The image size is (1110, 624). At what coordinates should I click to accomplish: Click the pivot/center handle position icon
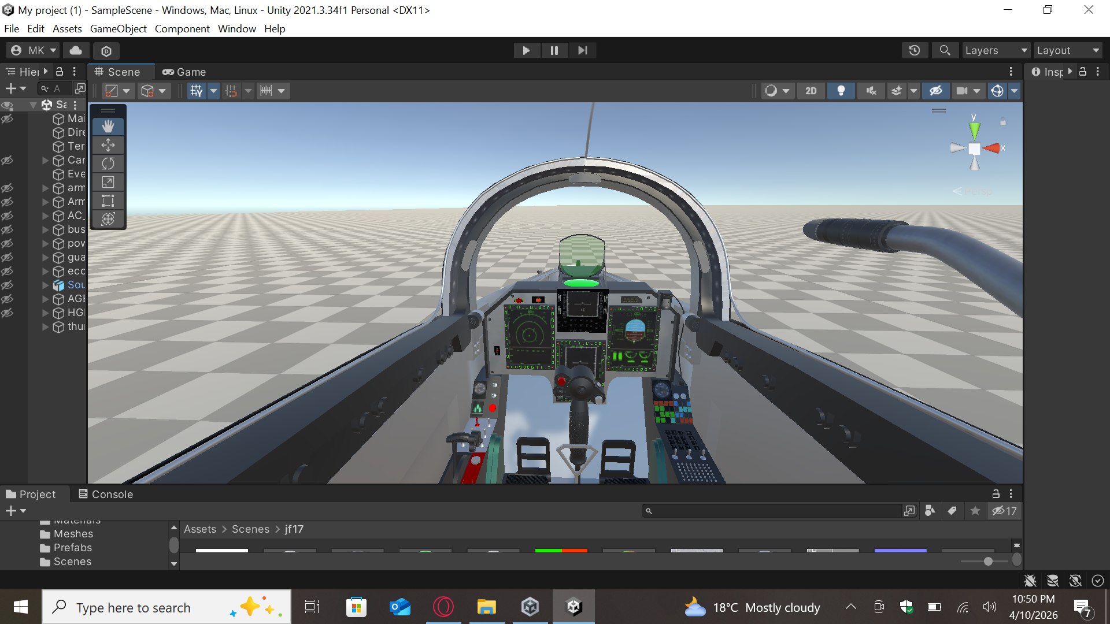111,91
